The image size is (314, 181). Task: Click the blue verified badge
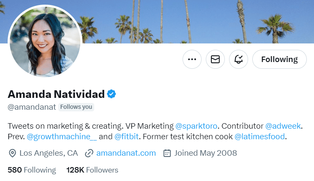click(111, 94)
